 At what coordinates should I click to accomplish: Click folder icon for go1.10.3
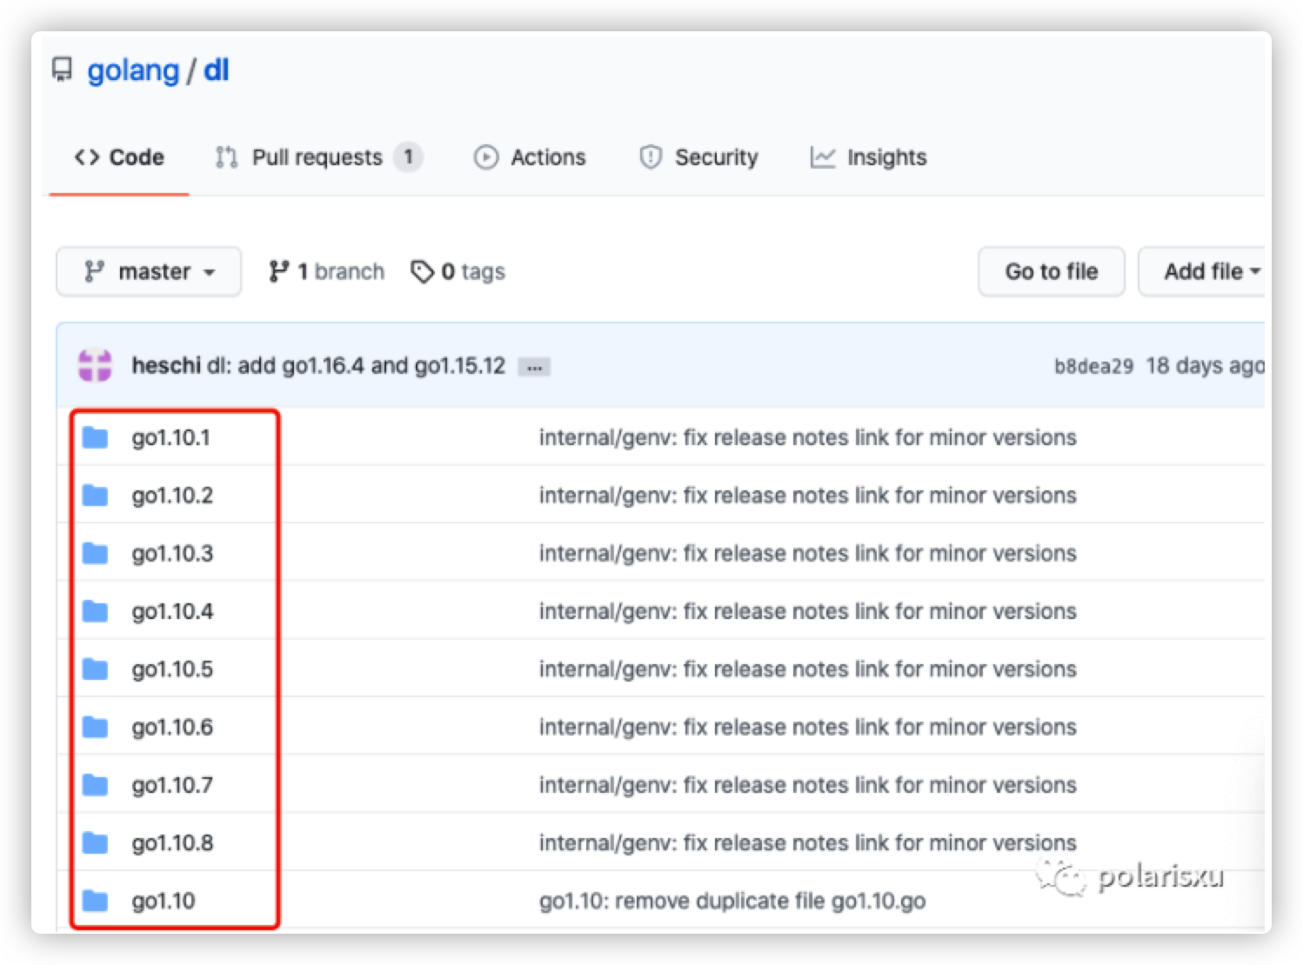(95, 553)
